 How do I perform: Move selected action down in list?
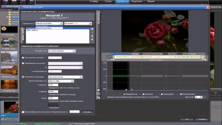pos(92,39)
